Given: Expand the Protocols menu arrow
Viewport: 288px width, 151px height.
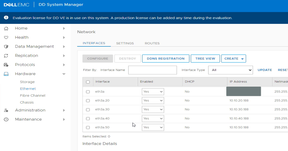Looking at the screenshot, I should [x=64, y=65].
